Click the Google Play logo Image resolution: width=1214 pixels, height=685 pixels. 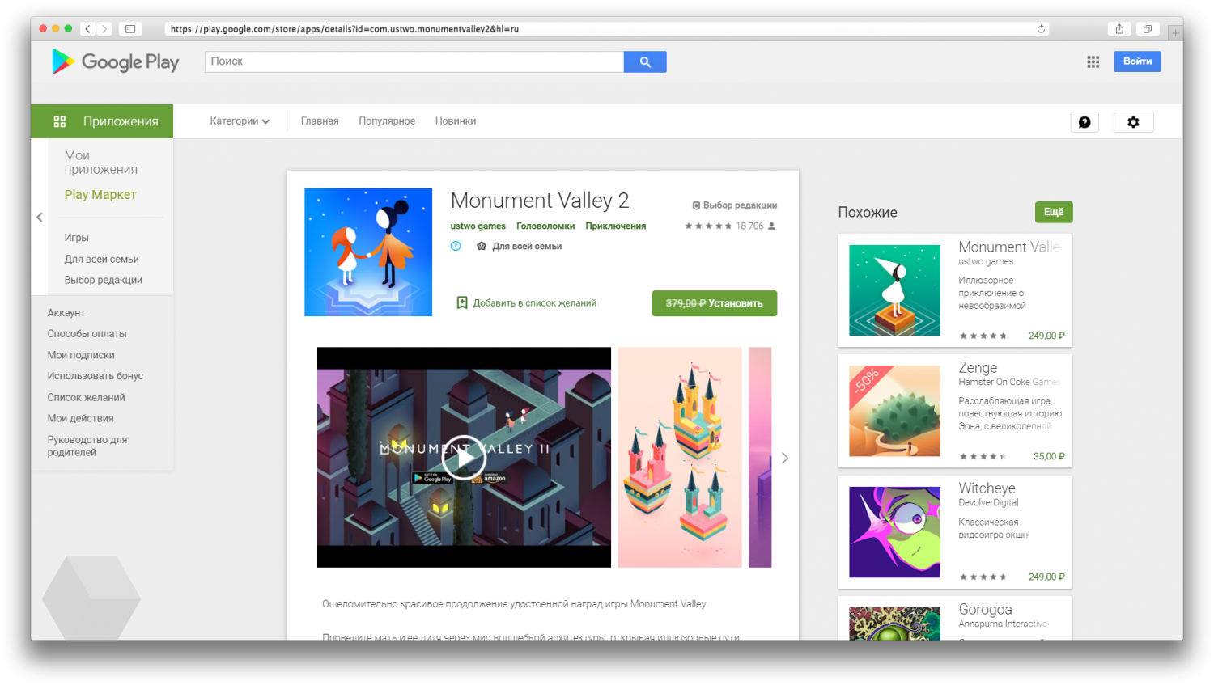click(x=116, y=61)
